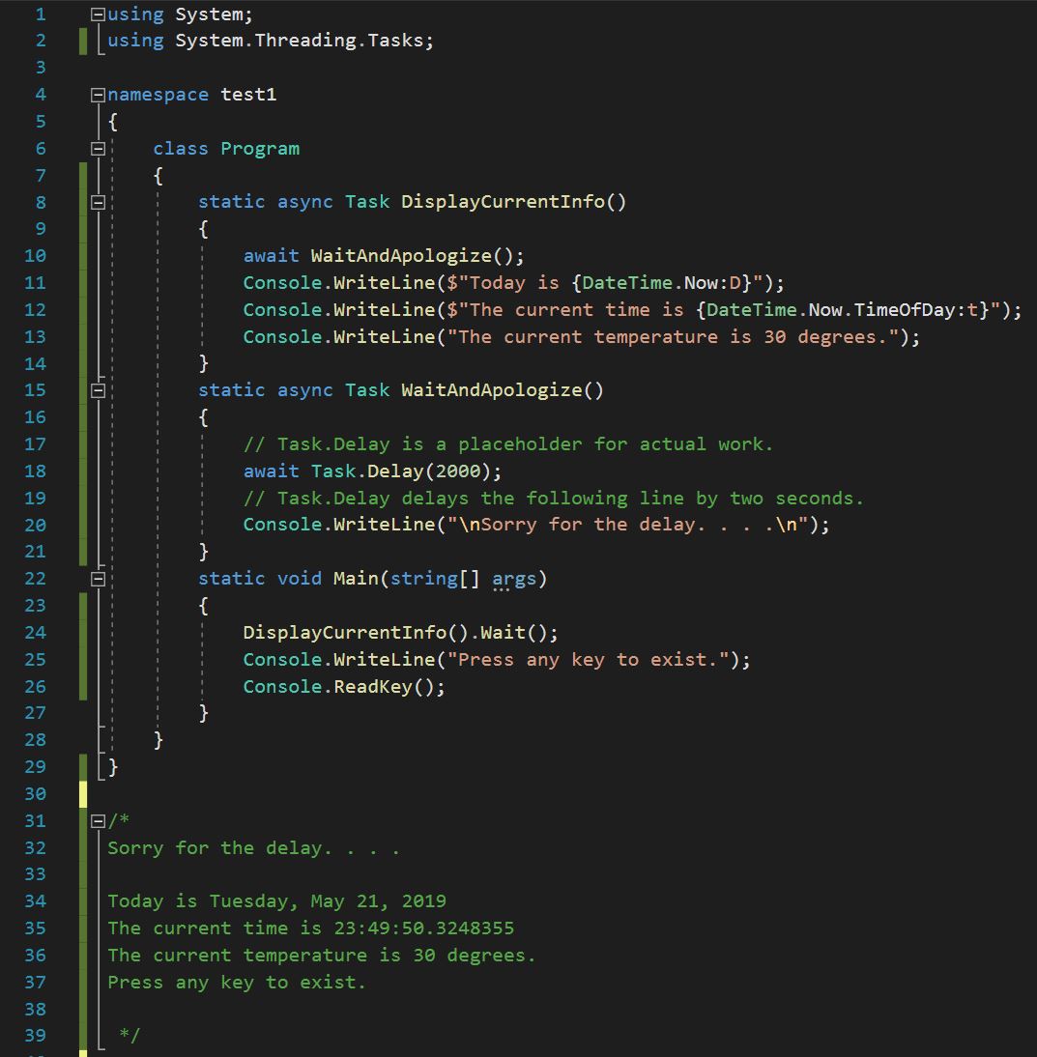The height and width of the screenshot is (1057, 1037).
Task: Click line number 39
Action: 35,1036
